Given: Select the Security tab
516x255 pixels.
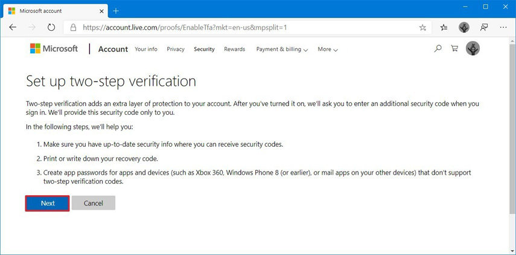Looking at the screenshot, I should pyautogui.click(x=204, y=49).
